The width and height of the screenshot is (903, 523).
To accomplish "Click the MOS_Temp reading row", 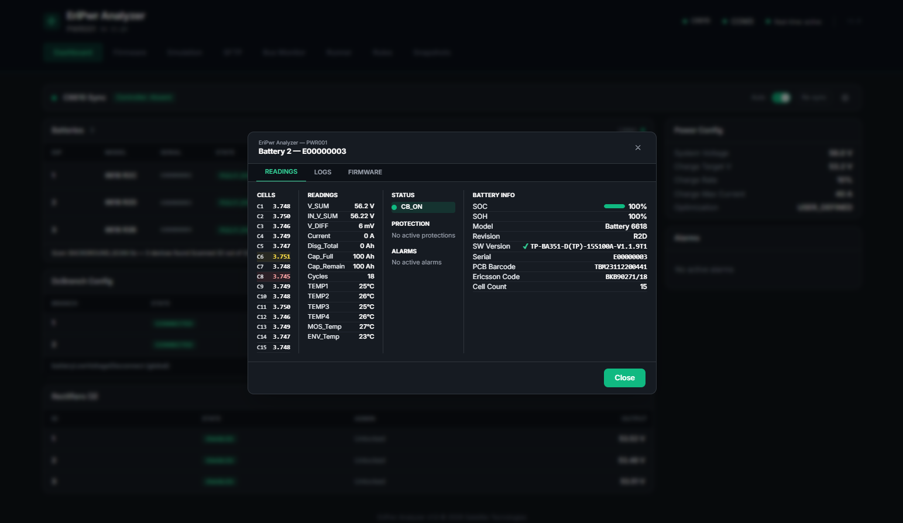I will [341, 327].
